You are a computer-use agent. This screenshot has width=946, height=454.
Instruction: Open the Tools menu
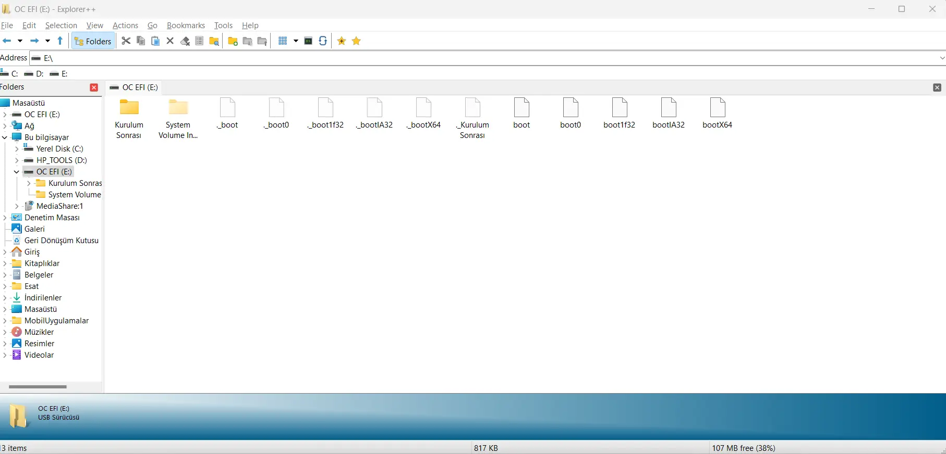coord(223,26)
